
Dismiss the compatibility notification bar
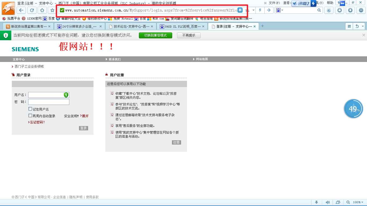(x=364, y=35)
